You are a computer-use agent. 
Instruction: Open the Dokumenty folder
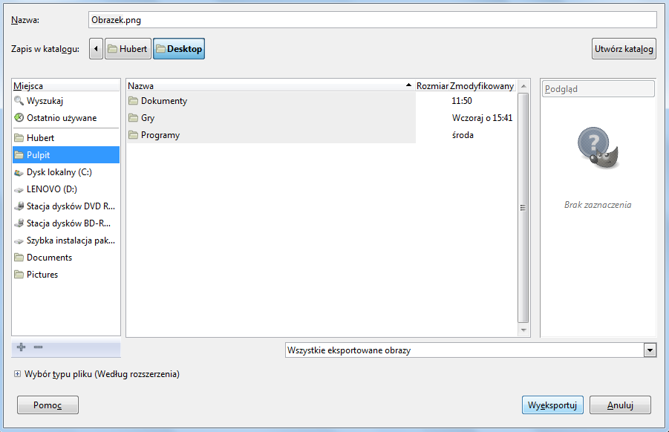pos(163,101)
